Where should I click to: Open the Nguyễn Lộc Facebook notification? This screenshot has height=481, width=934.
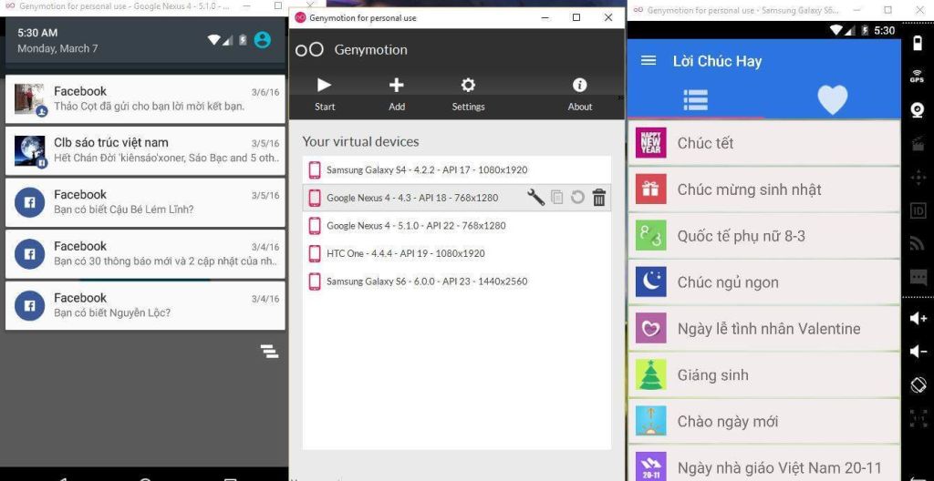pyautogui.click(x=145, y=305)
